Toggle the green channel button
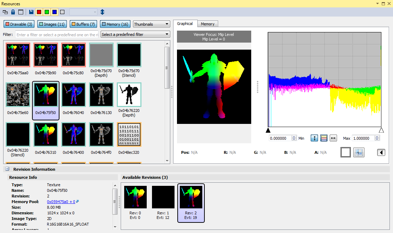This screenshot has height=233, width=393. point(47,12)
